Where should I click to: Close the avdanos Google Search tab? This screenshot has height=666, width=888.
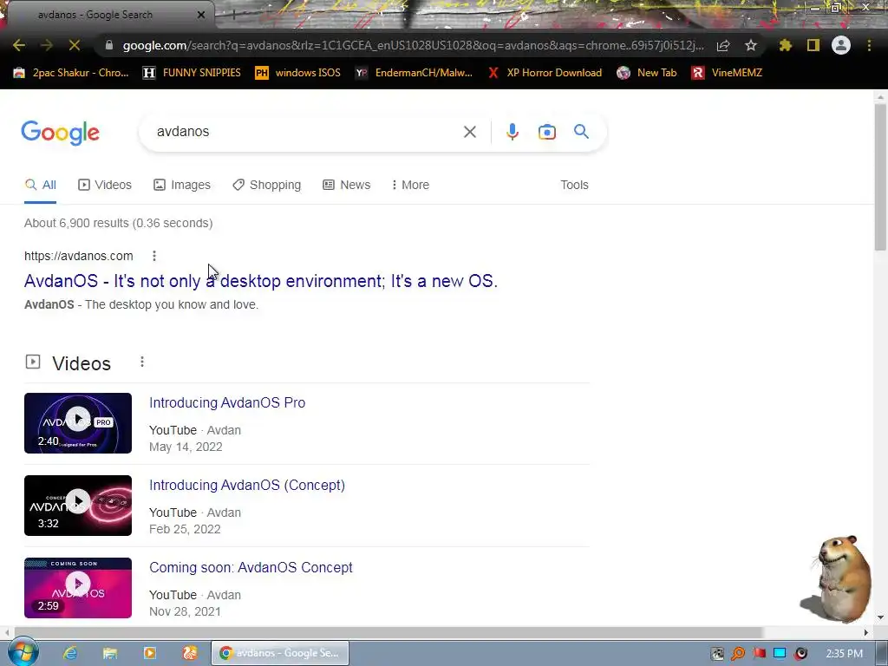201,15
